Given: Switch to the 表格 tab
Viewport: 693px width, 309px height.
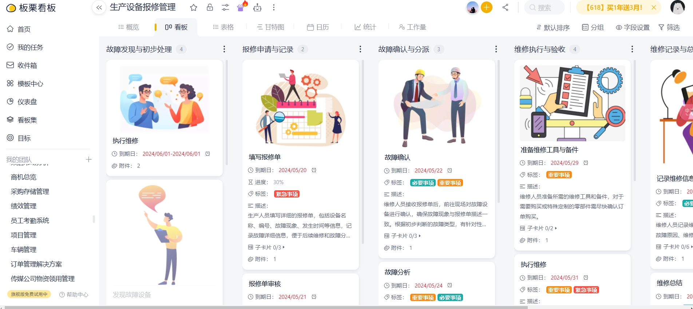Looking at the screenshot, I should [223, 27].
